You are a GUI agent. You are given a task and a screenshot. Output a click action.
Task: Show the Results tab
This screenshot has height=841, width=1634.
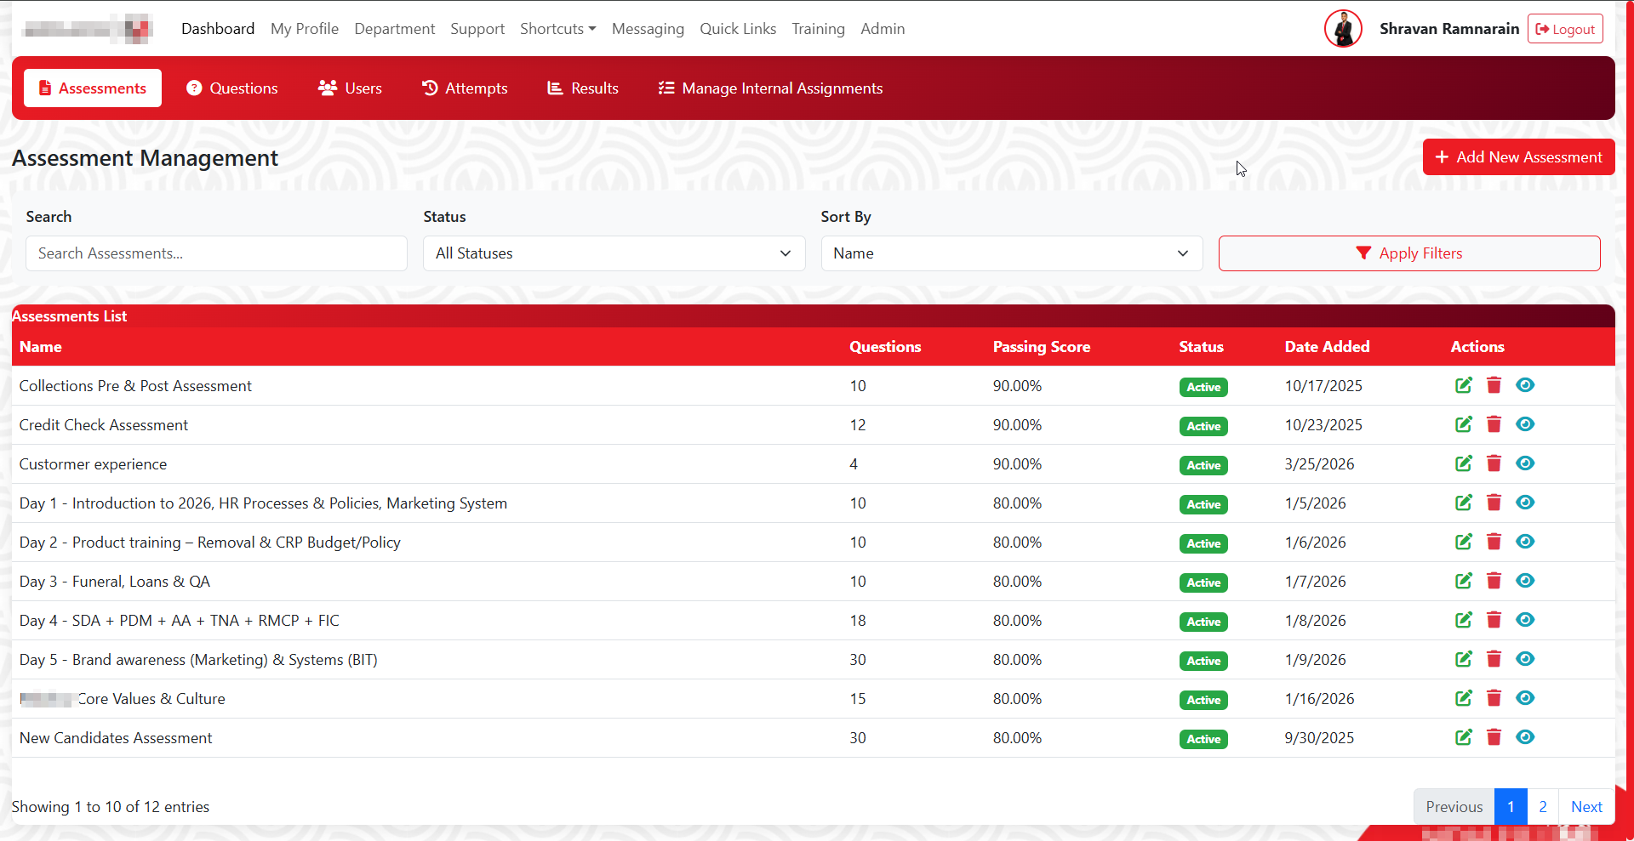click(583, 88)
